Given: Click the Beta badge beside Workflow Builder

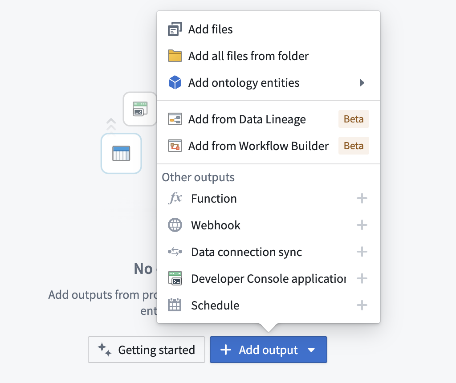Looking at the screenshot, I should [354, 145].
